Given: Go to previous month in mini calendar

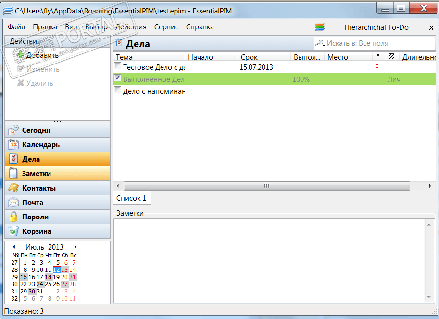Looking at the screenshot, I should click(14, 247).
